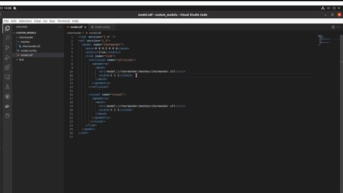Click the code minimap preview
This screenshot has height=193, width=343.
click(x=327, y=40)
